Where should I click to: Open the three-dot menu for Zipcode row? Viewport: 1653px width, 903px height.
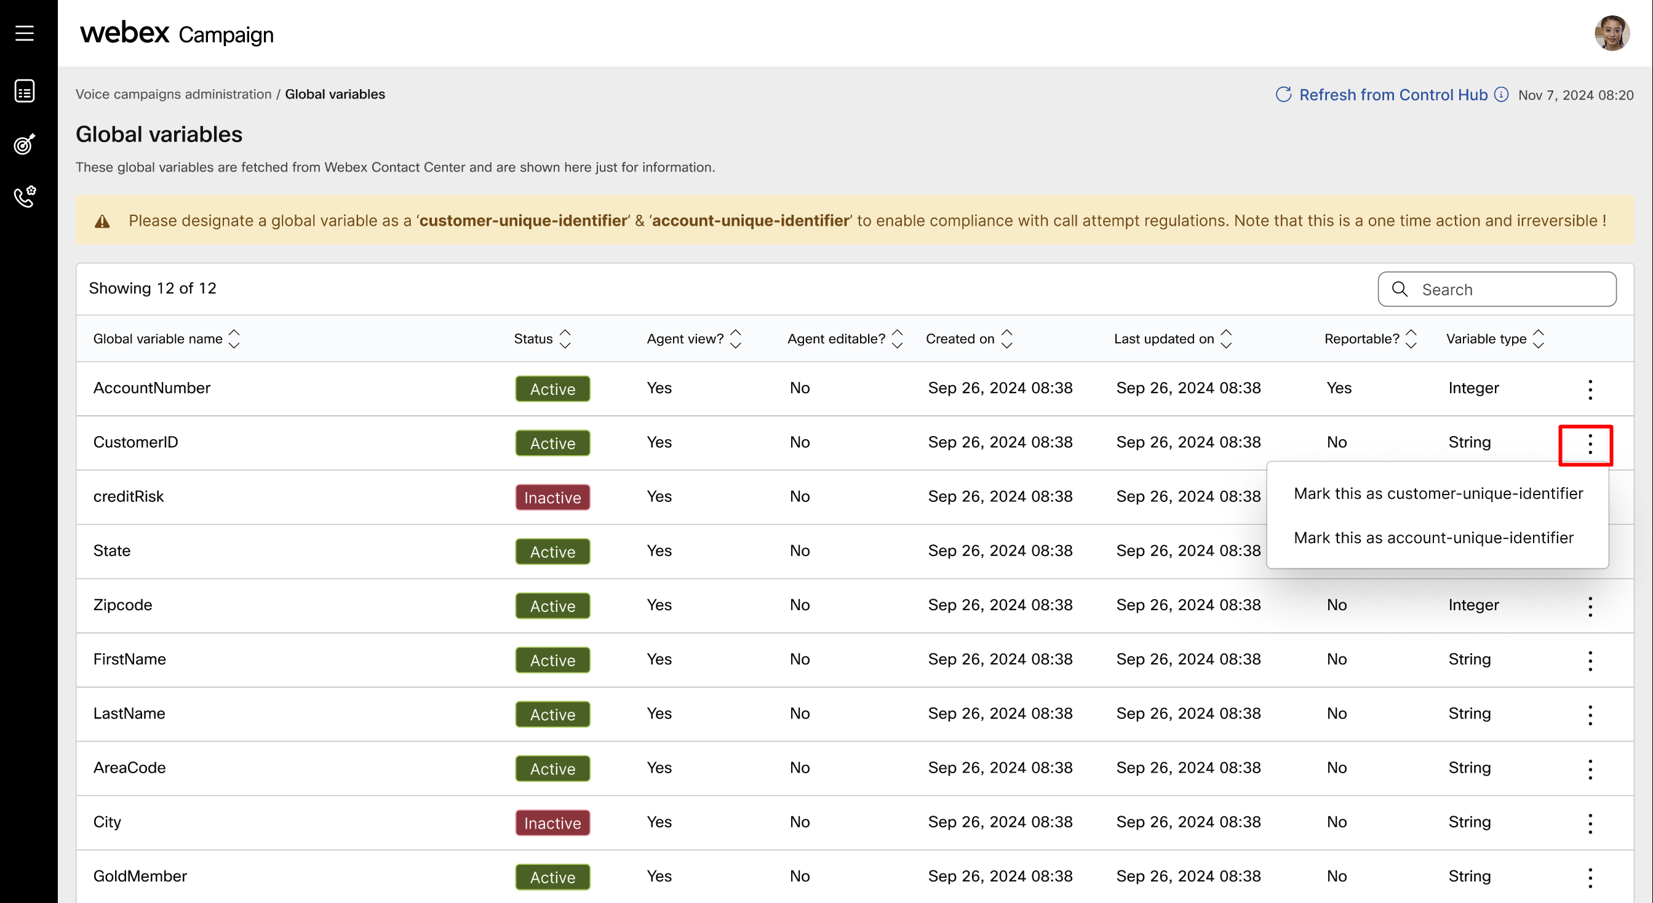[x=1590, y=606]
